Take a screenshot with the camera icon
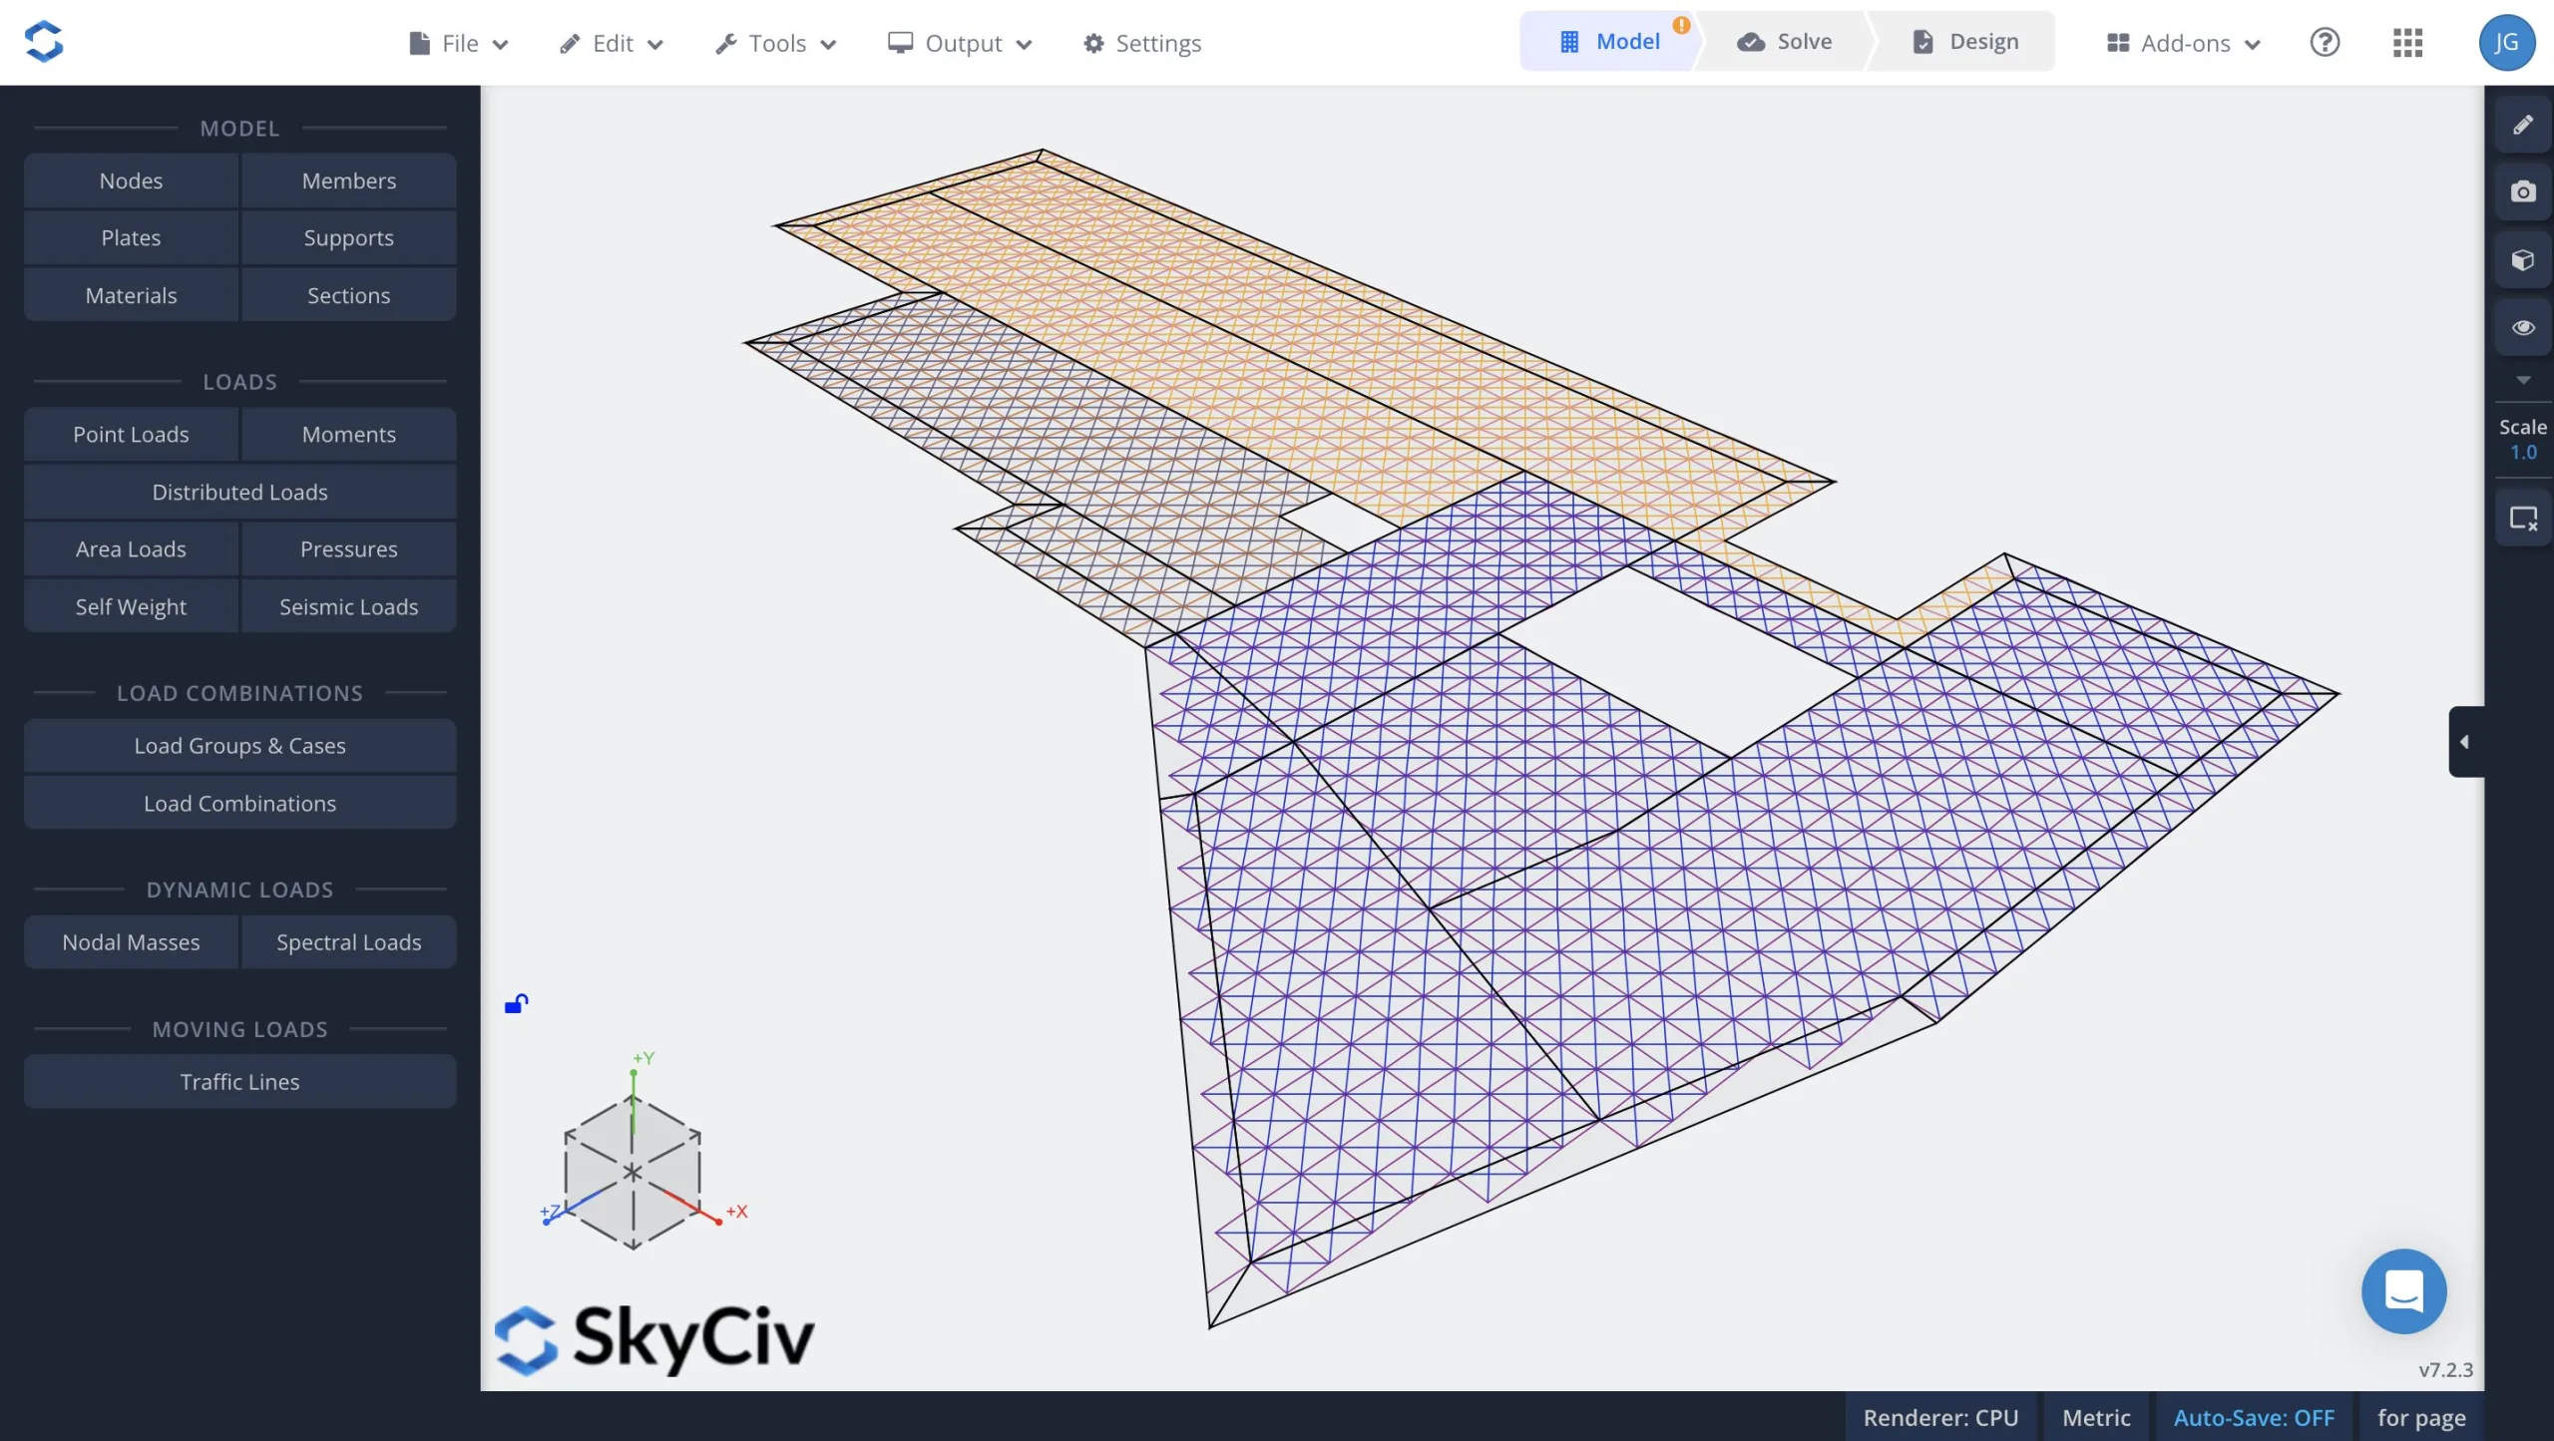The image size is (2554, 1441). click(x=2522, y=191)
